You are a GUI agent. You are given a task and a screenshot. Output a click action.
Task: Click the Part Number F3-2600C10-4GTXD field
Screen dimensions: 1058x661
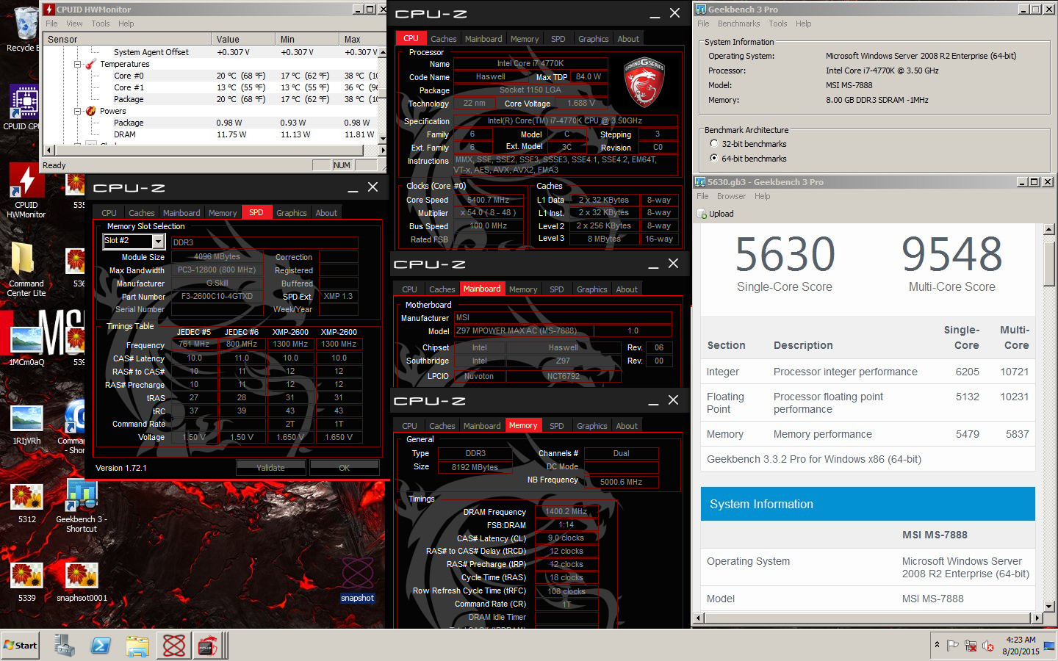217,297
